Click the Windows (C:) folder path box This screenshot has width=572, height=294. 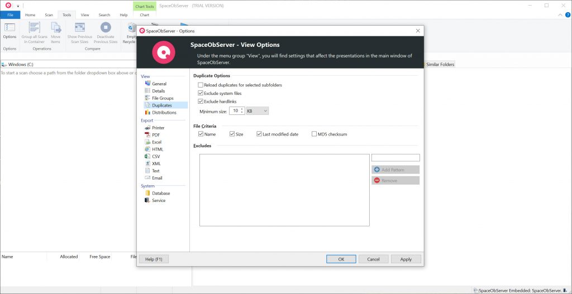click(x=69, y=65)
